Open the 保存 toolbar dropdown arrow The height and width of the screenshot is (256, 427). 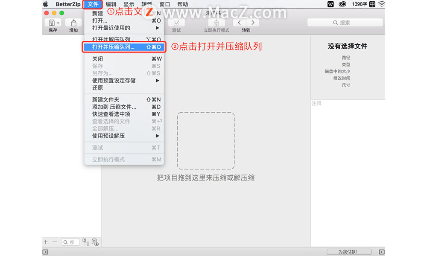58,23
